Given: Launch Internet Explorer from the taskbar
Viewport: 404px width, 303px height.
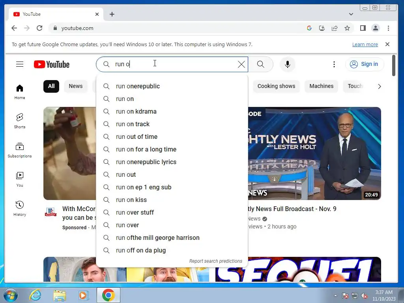Looking at the screenshot, I should coord(35,295).
